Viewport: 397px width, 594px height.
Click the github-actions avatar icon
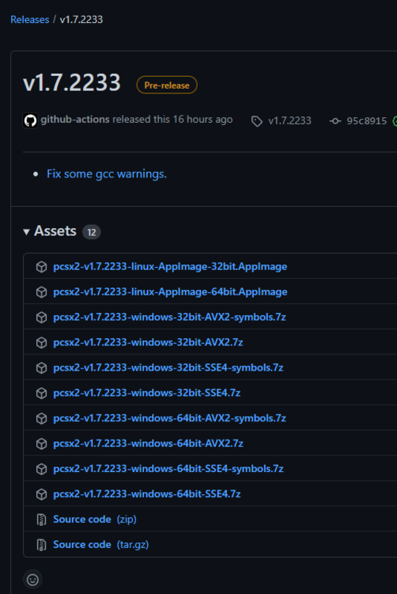coord(30,121)
